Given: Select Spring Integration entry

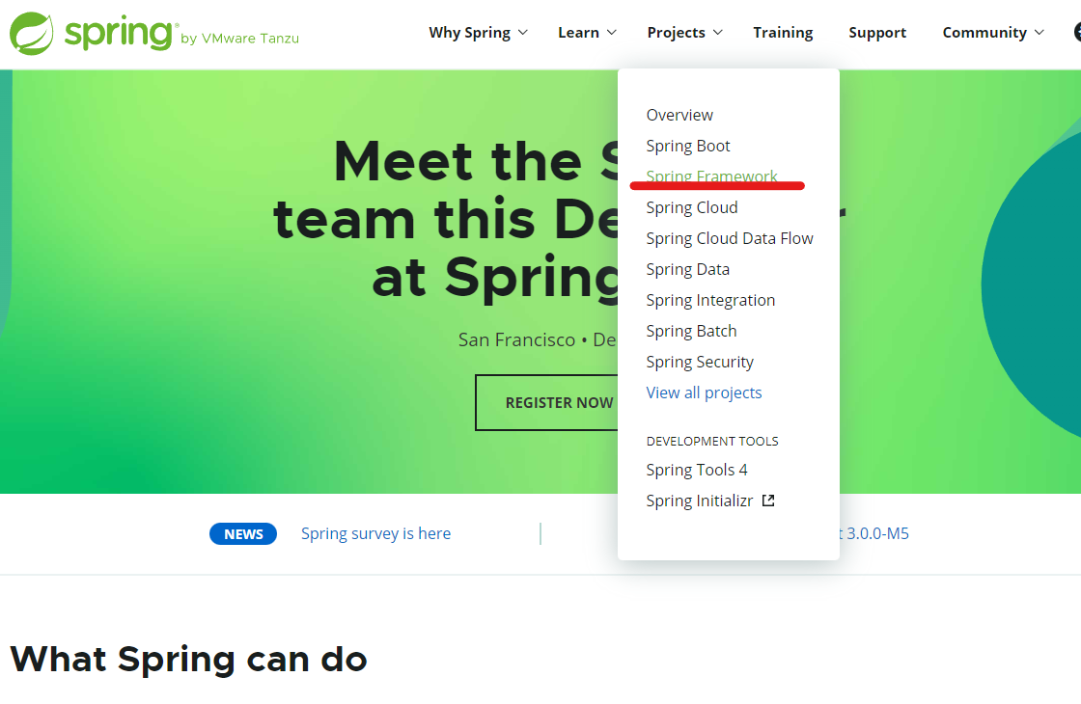Looking at the screenshot, I should 710,300.
